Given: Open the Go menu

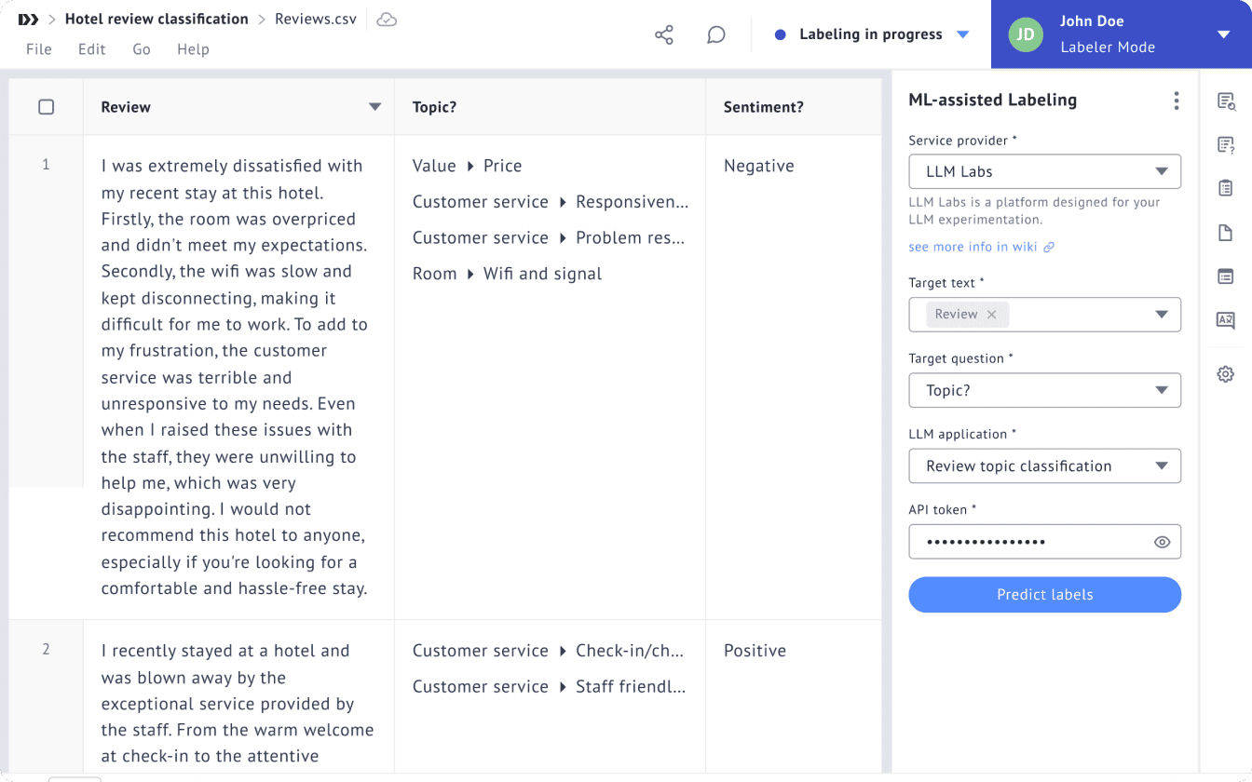Looking at the screenshot, I should point(142,49).
